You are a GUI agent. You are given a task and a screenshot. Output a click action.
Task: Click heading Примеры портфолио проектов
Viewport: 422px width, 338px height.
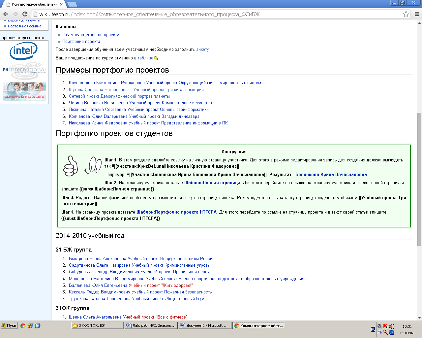point(112,70)
